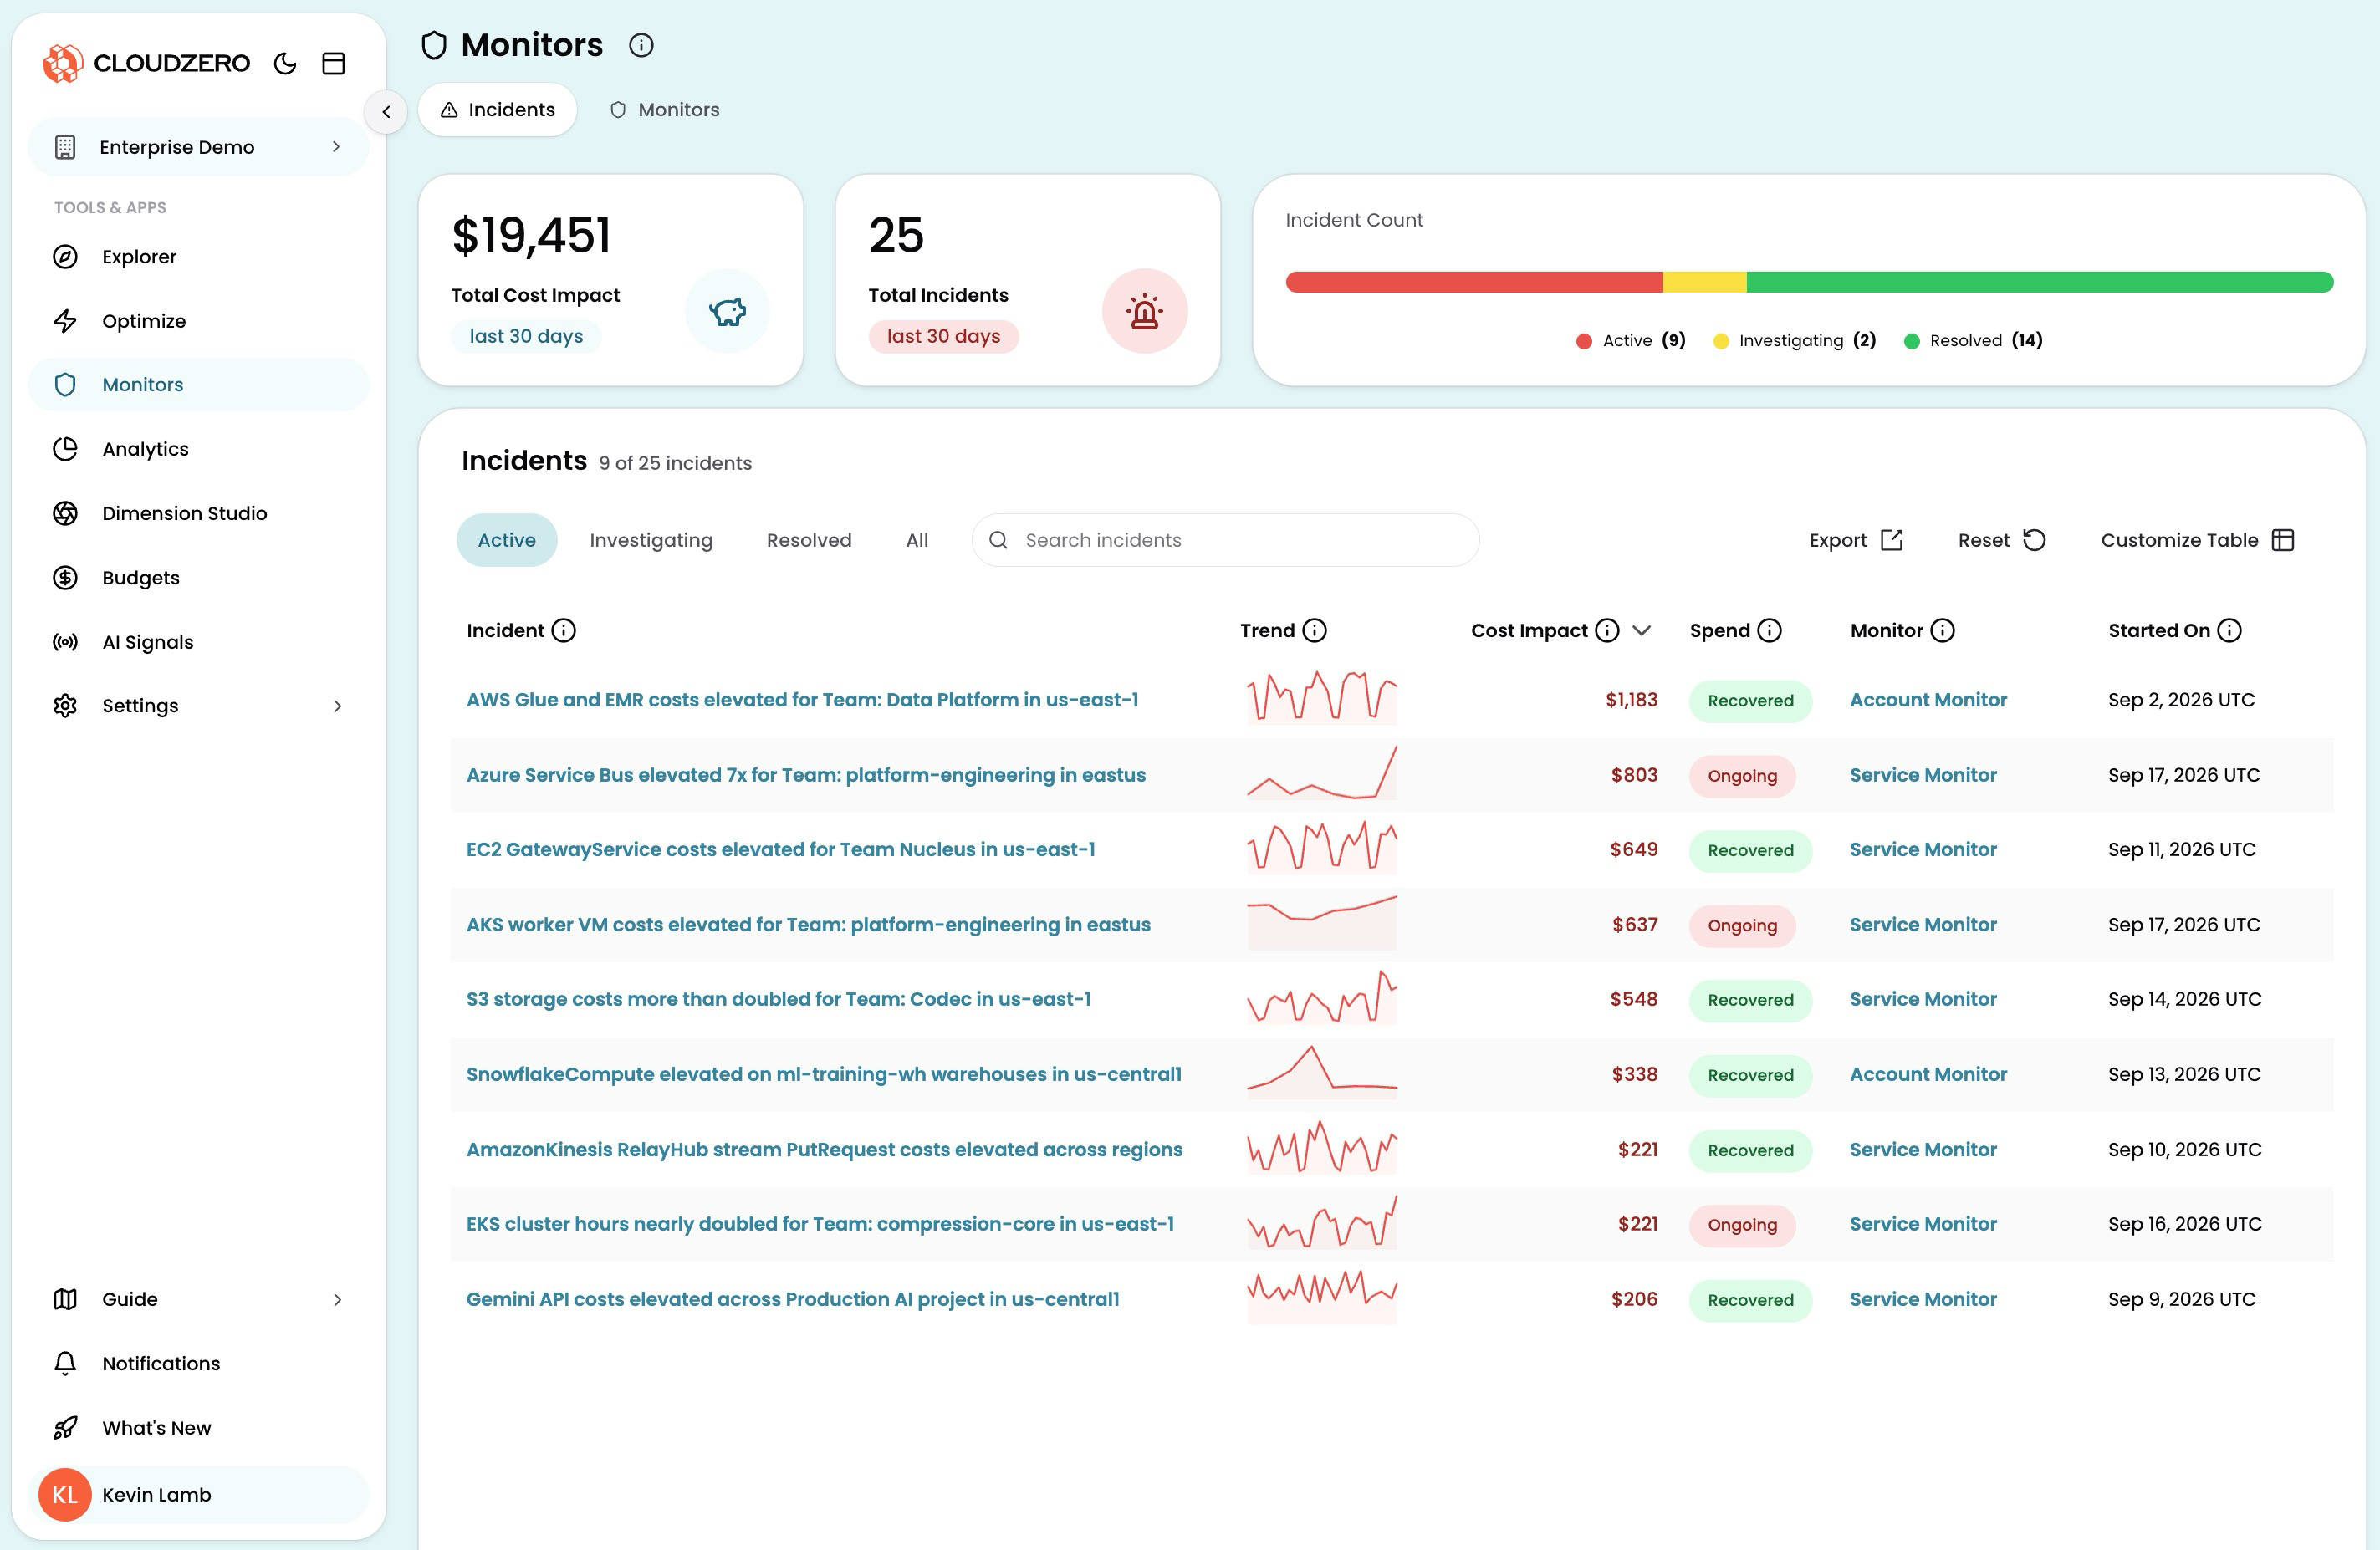Click the red alarm siren icon

pyautogui.click(x=1144, y=311)
